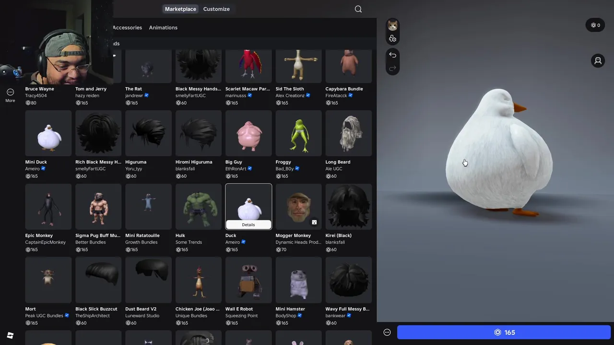Open the Animations category

163,28
